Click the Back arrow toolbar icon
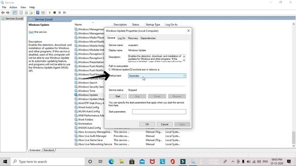Viewport: 296px width, 166px height. (x=3, y=12)
